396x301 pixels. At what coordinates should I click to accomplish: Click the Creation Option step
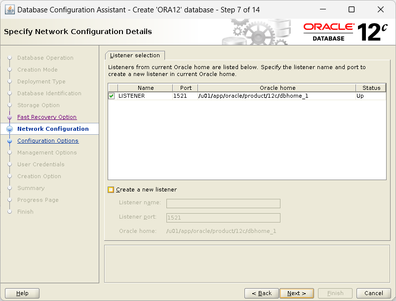[39, 176]
